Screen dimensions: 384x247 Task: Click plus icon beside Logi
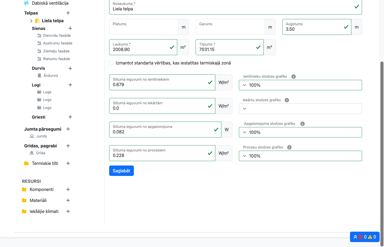(x=70, y=85)
